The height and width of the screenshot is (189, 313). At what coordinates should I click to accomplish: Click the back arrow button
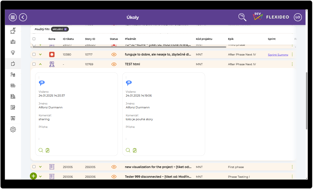click(23, 17)
